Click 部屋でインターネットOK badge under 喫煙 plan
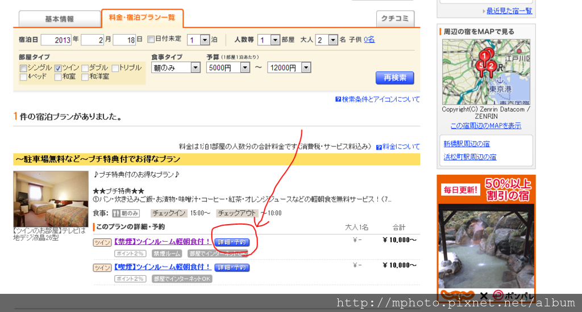 [x=182, y=279]
